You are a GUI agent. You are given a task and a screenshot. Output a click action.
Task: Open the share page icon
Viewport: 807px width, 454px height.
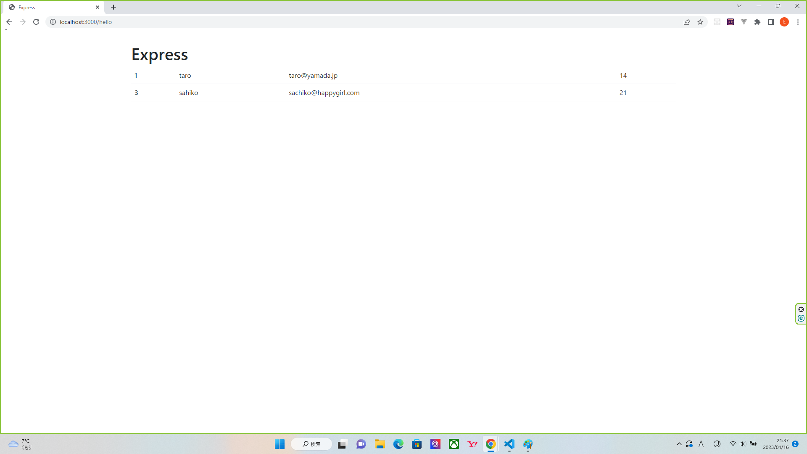click(x=687, y=22)
